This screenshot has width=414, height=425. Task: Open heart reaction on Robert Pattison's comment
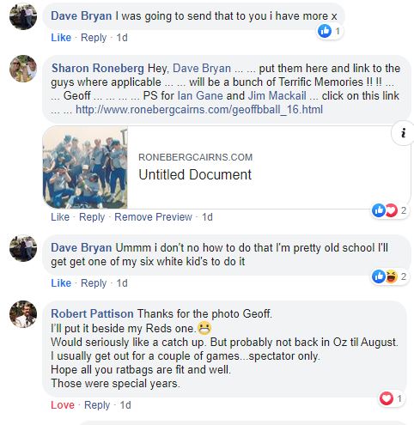[392, 398]
